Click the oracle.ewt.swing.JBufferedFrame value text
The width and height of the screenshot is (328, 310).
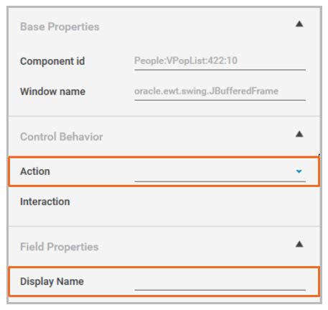pos(206,91)
